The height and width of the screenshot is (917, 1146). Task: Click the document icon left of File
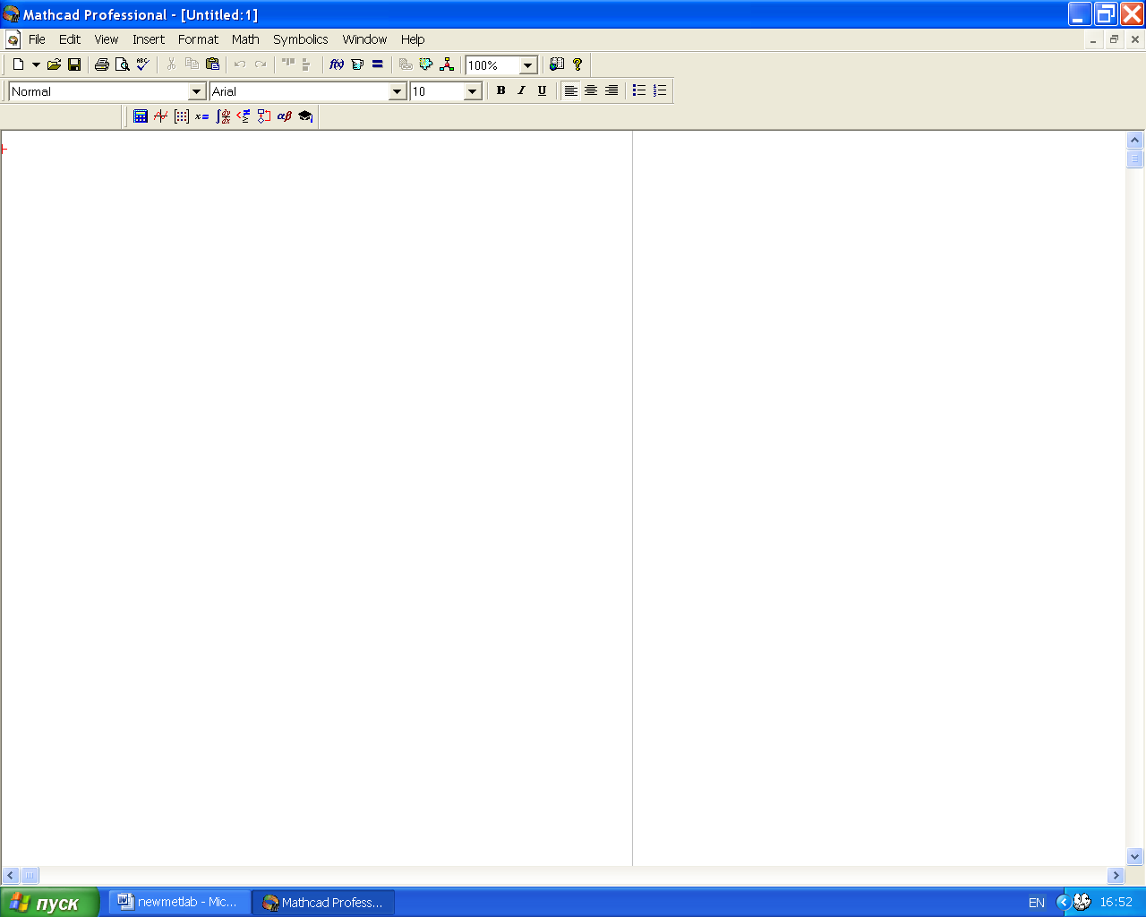click(x=13, y=39)
